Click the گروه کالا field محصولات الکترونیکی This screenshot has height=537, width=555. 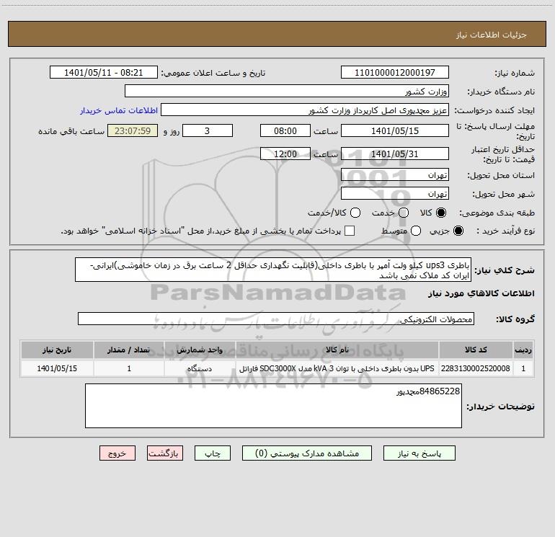(x=276, y=319)
